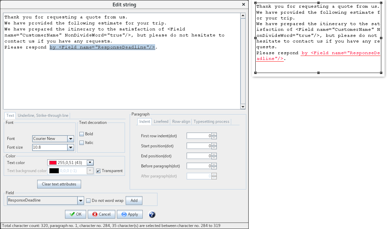Viewport: 387px width, 229px height.
Task: Decrease Before paragraph spinner value
Action: pyautogui.click(x=214, y=167)
